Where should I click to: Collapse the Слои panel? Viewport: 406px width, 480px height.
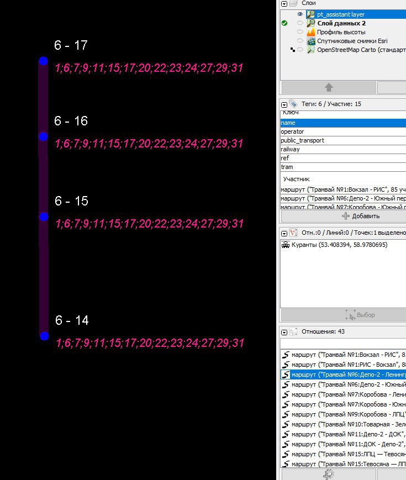pos(284,3)
